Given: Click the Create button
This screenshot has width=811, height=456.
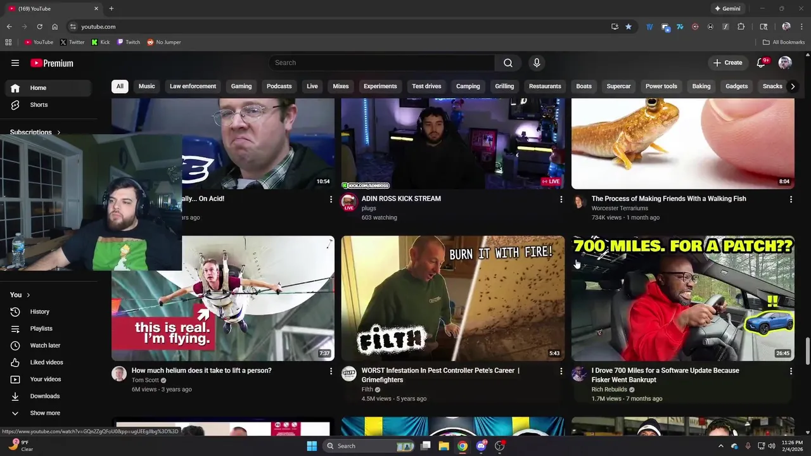Looking at the screenshot, I should coord(727,63).
